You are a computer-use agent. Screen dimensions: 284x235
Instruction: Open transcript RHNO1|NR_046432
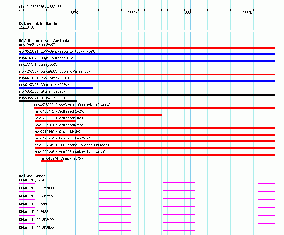pos(34,212)
